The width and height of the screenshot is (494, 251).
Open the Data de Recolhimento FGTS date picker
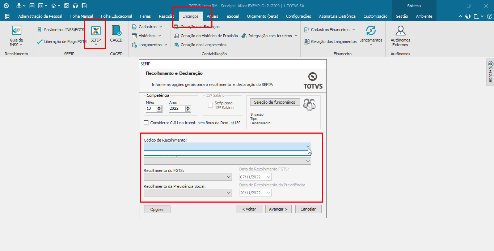coord(256,177)
